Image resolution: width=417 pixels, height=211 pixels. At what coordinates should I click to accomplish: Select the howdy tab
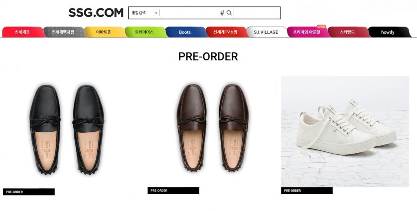click(388, 32)
